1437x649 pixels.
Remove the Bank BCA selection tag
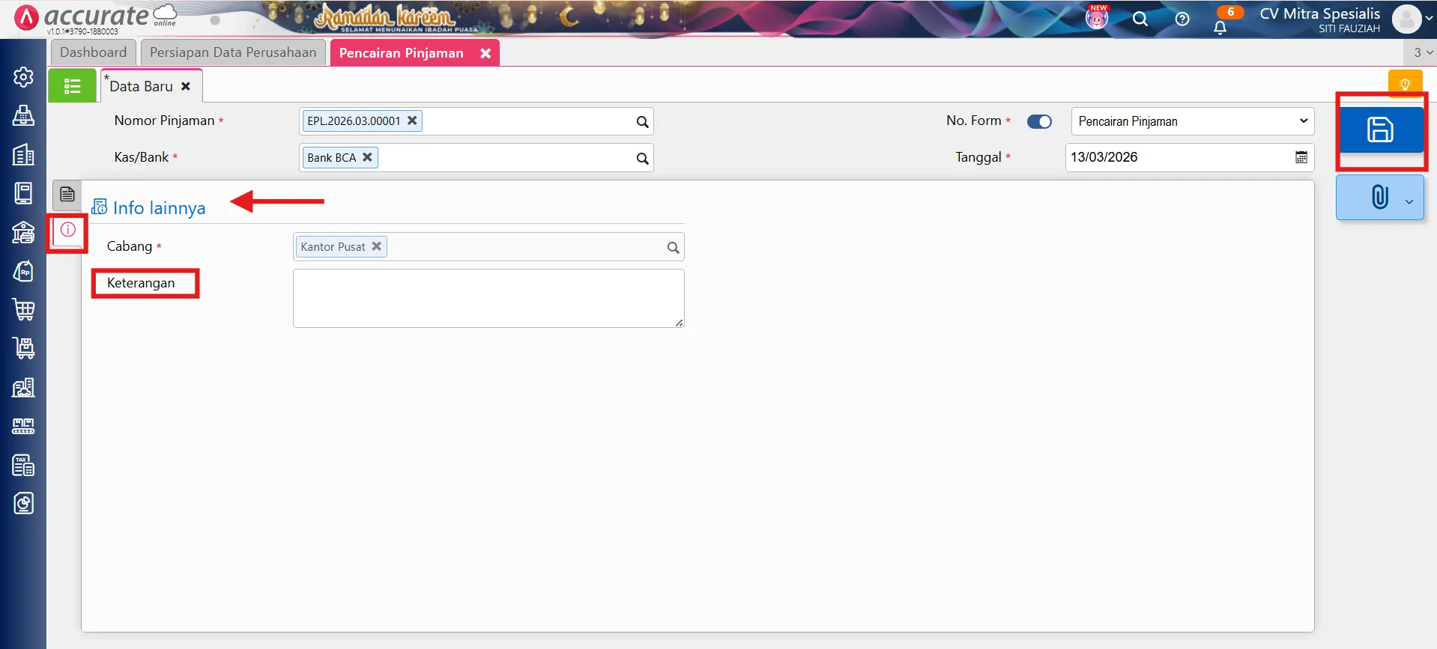point(367,157)
